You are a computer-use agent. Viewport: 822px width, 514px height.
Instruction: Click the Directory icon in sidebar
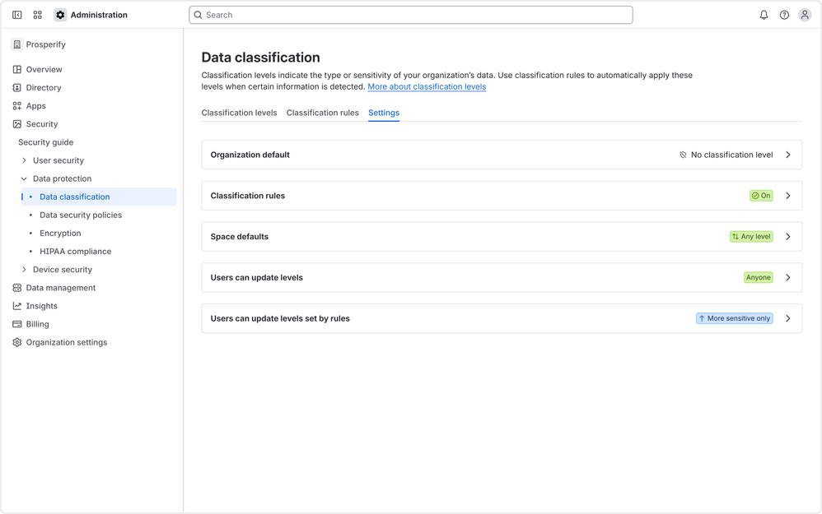click(x=16, y=88)
